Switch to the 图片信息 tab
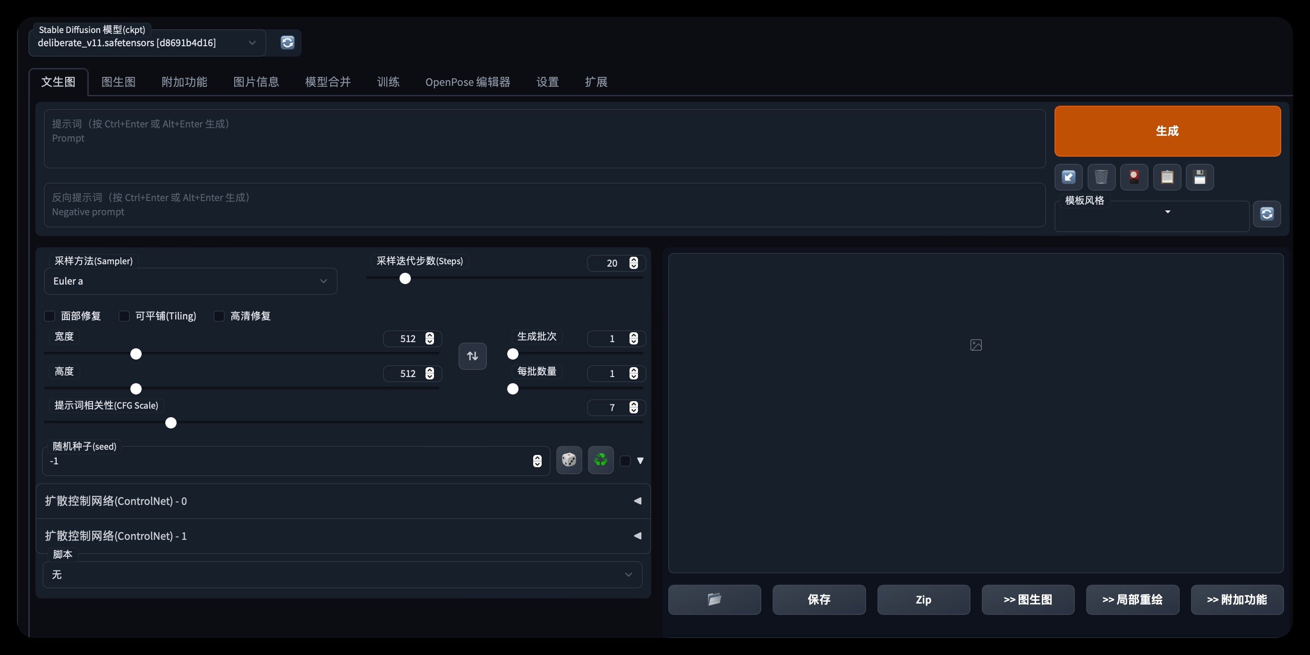This screenshot has height=655, width=1310. (256, 82)
